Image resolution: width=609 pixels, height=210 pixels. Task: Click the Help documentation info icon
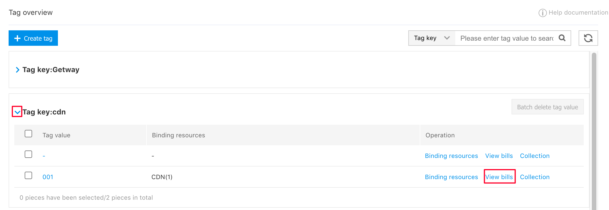point(542,13)
